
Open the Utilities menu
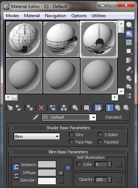pos(99,16)
